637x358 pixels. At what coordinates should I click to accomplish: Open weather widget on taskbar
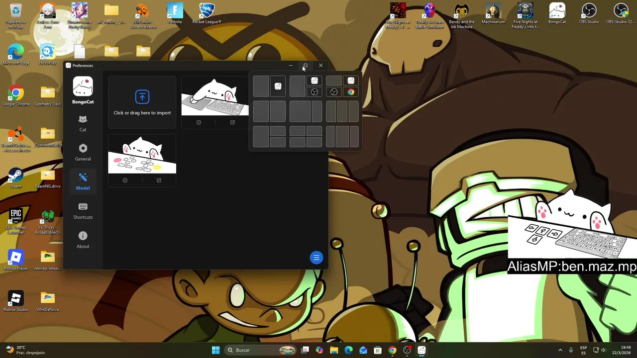25,350
